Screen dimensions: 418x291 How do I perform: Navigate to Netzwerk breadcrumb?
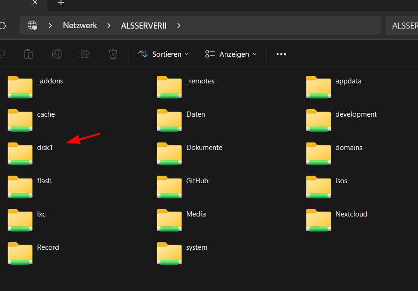pos(80,26)
